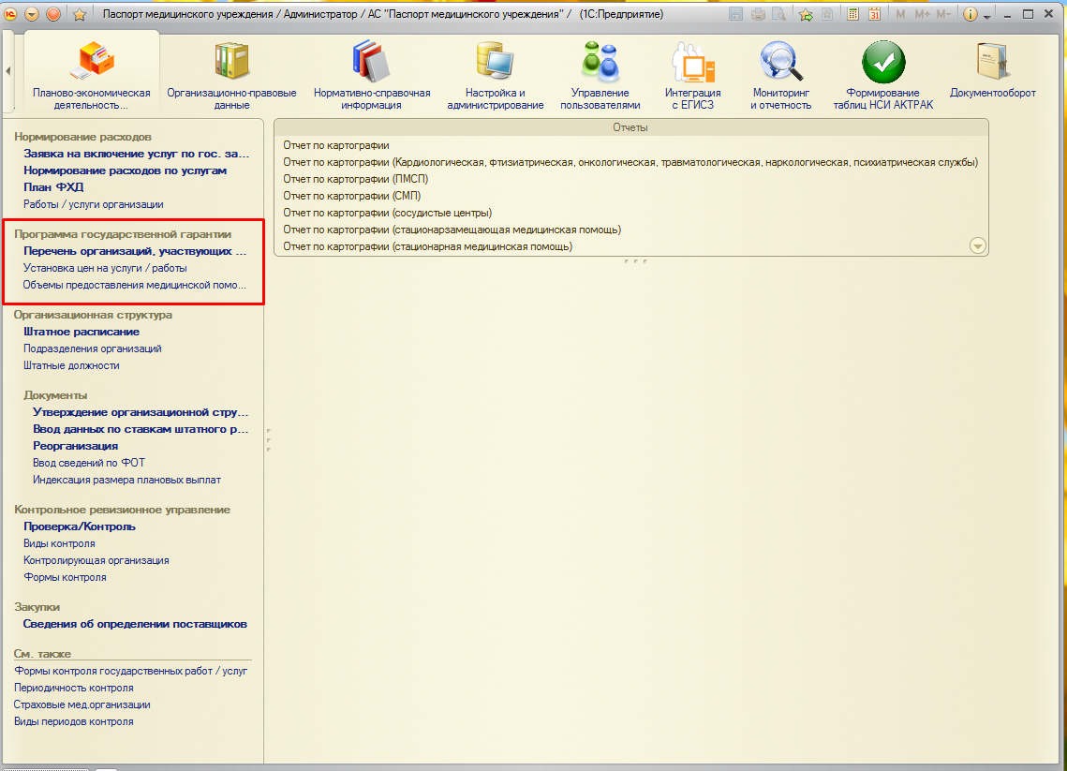
Task: Open the calculator from the title toolbar
Action: coord(852,14)
